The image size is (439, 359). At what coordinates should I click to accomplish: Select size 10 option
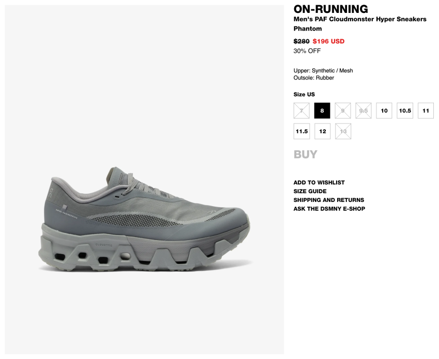click(384, 111)
